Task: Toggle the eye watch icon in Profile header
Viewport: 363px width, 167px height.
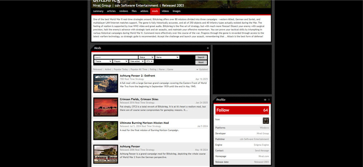Action: (265, 100)
